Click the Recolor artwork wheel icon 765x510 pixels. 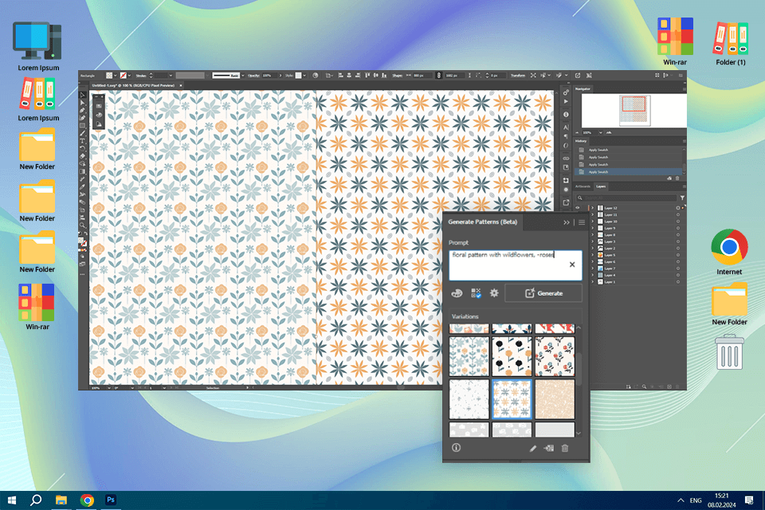tap(316, 76)
